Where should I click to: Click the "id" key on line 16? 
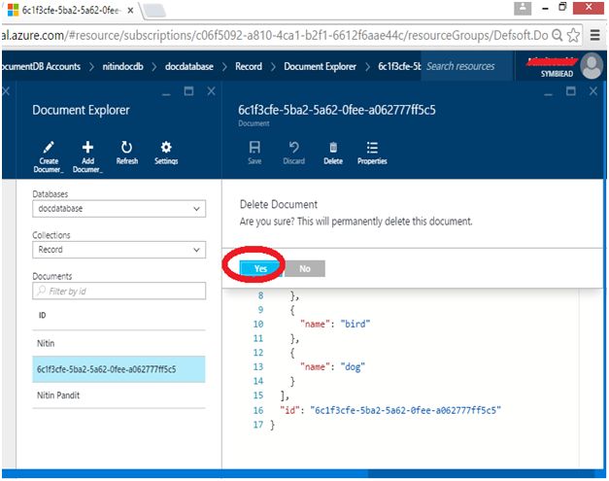[290, 410]
